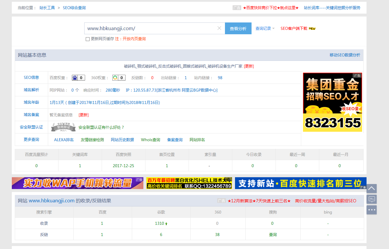The image size is (389, 249).
Task: Jump to page top with the up-arrow button
Action: 372,188
